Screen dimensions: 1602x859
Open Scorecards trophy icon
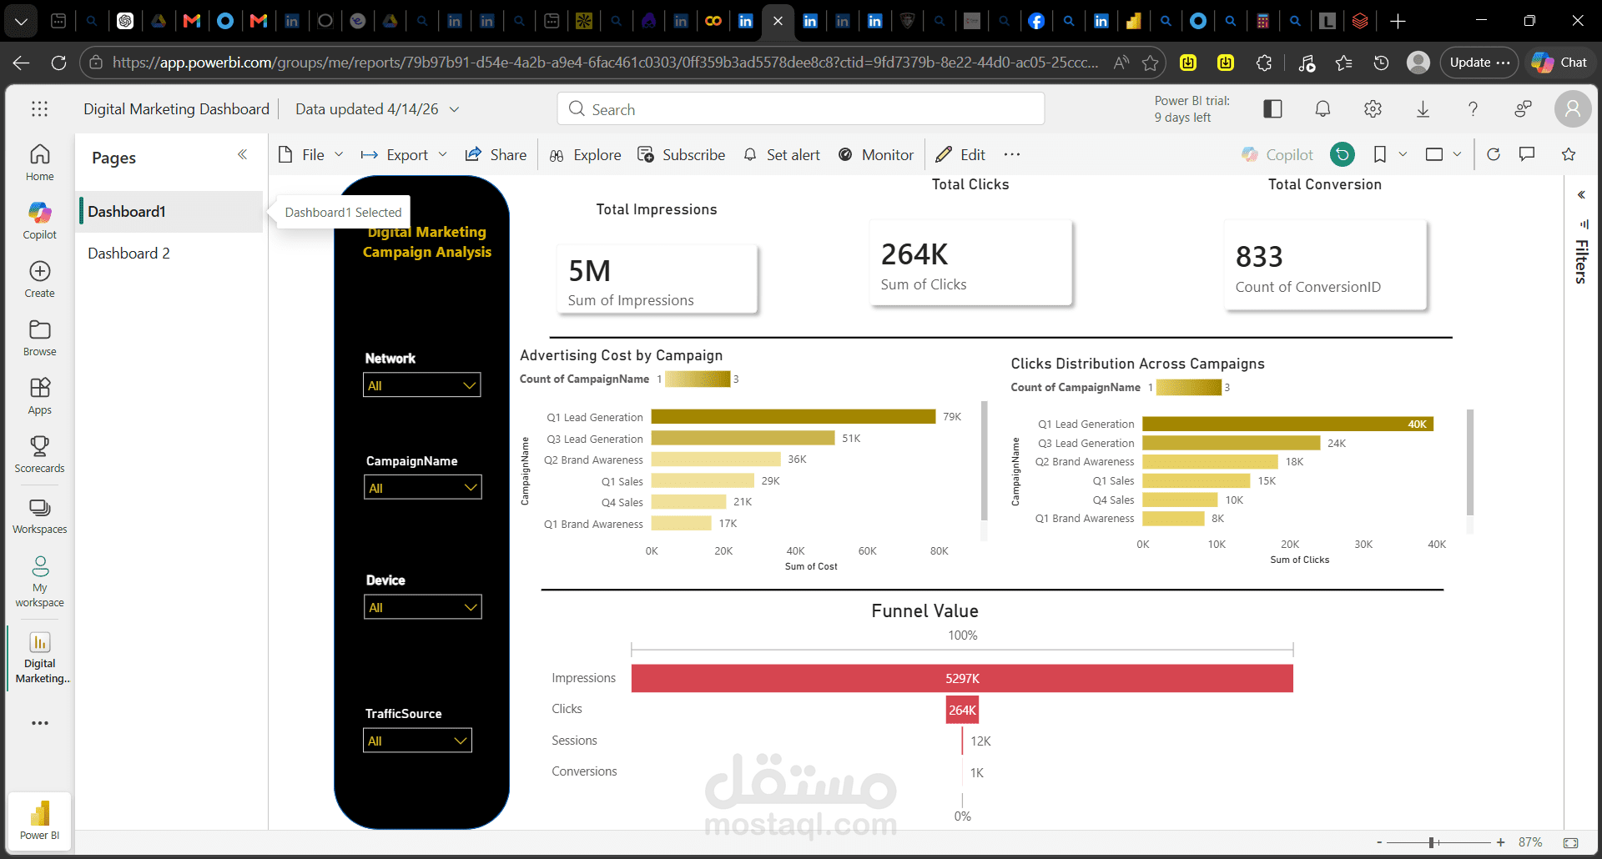coord(39,446)
